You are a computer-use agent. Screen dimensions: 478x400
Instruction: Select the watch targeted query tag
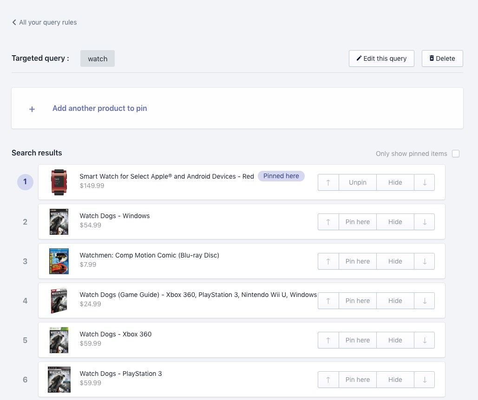tap(98, 58)
